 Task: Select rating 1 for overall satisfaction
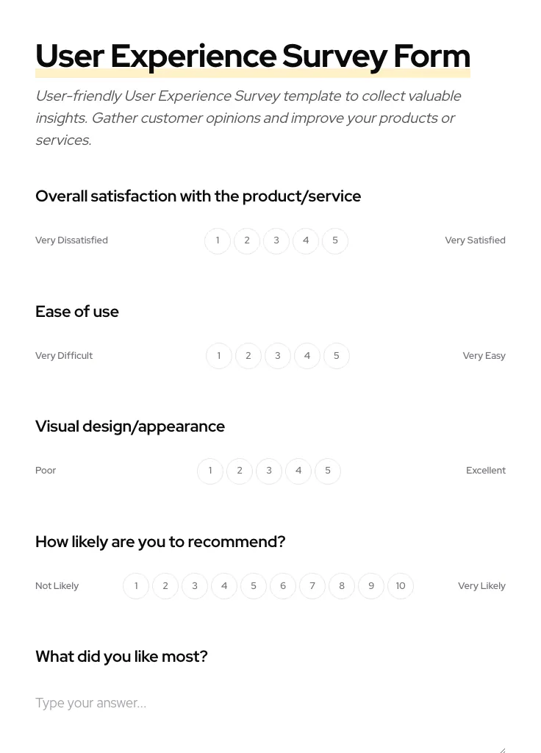(x=218, y=240)
